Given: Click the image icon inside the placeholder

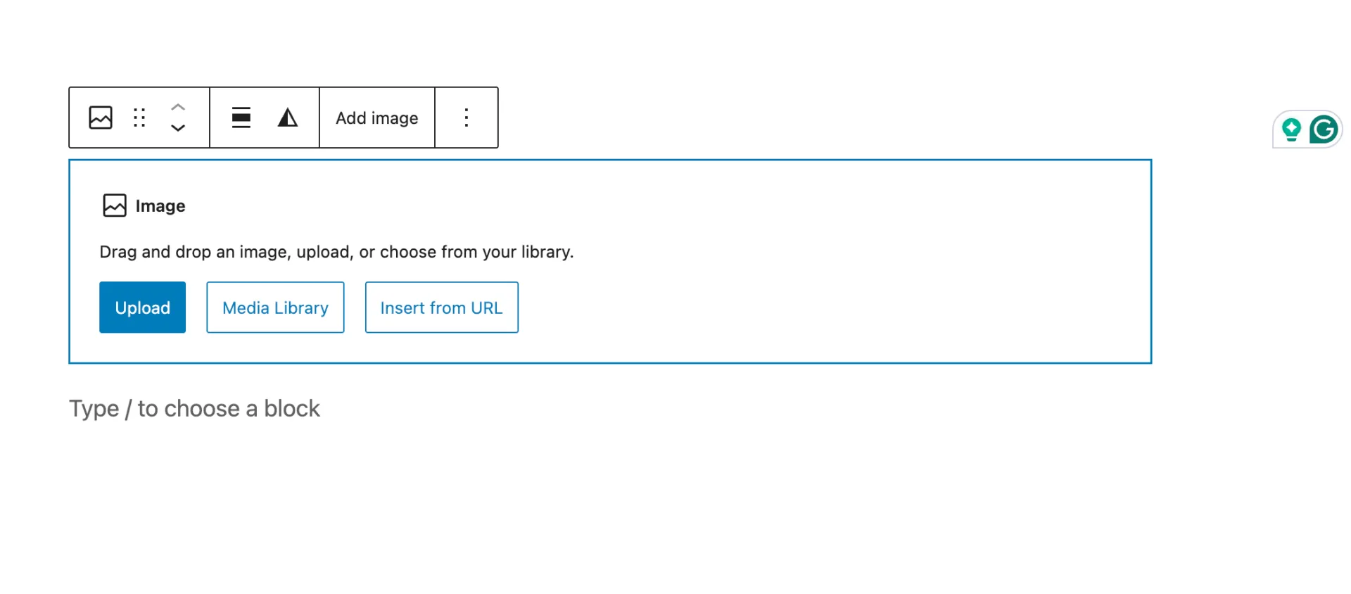Looking at the screenshot, I should tap(115, 206).
